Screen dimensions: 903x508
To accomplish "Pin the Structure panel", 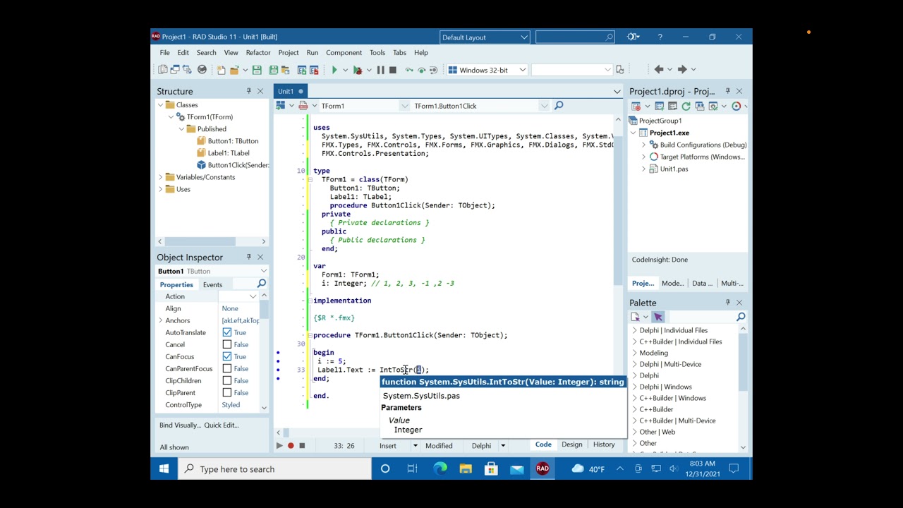I will (x=248, y=91).
